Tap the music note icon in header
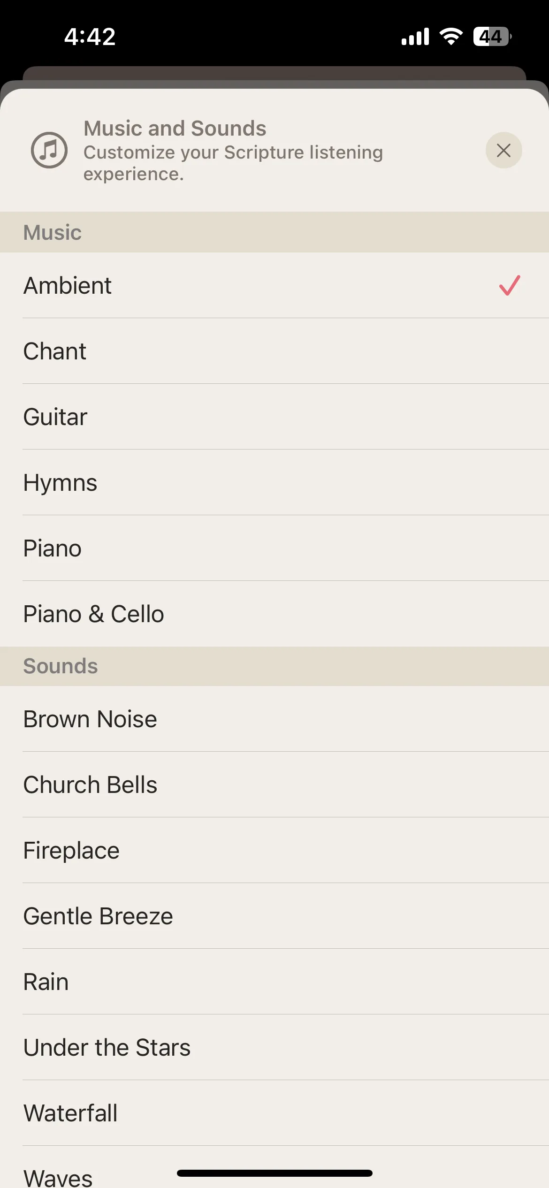 coord(49,150)
